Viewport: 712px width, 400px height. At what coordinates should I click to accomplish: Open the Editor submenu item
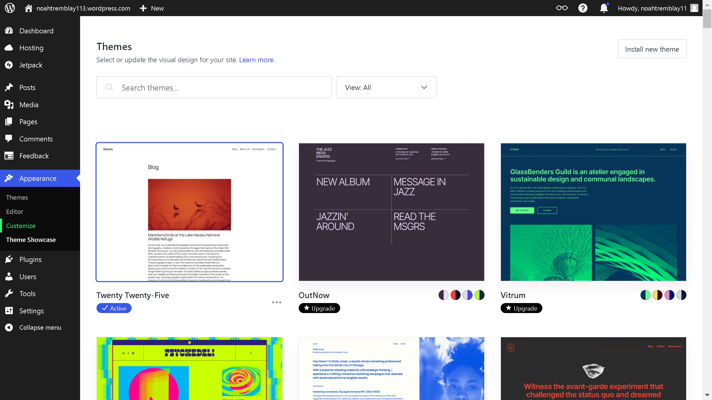pyautogui.click(x=14, y=212)
